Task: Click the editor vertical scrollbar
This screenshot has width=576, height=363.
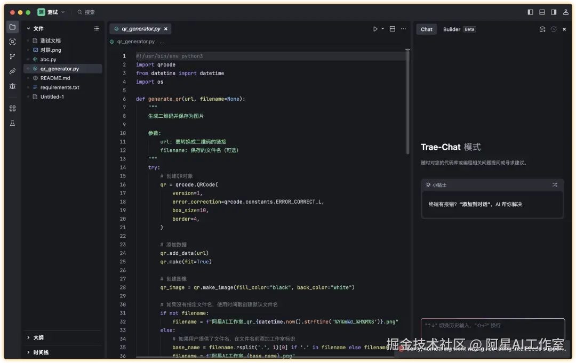Action: pyautogui.click(x=407, y=102)
